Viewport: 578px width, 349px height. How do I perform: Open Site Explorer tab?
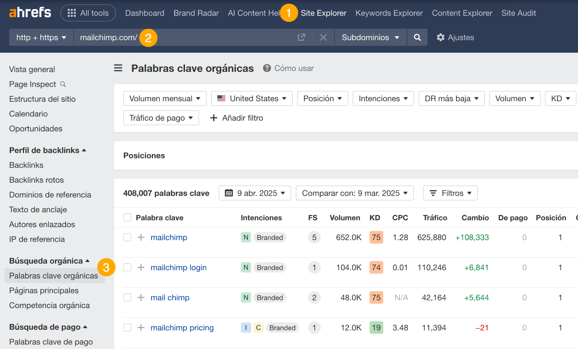(x=323, y=13)
